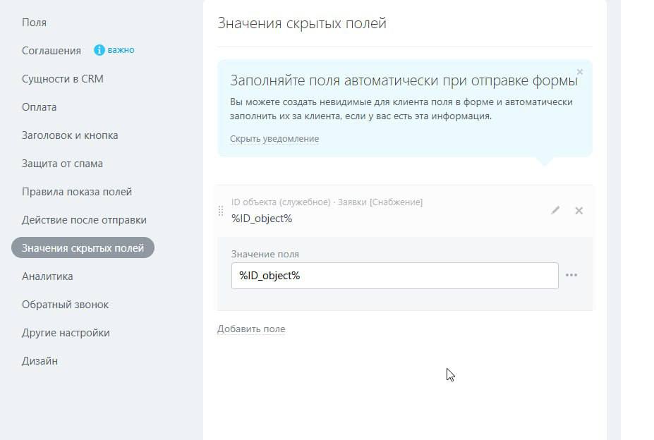The width and height of the screenshot is (654, 440).
Task: Grab the drag handle dots of hidden field
Action: point(221,211)
